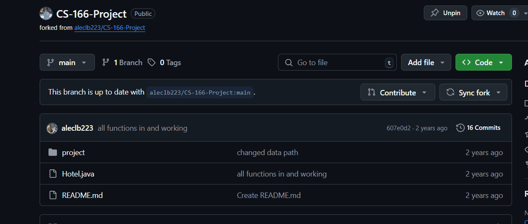Screen dimensions: 528x224
Task: Open the Sync fork dropdown
Action: [473, 92]
